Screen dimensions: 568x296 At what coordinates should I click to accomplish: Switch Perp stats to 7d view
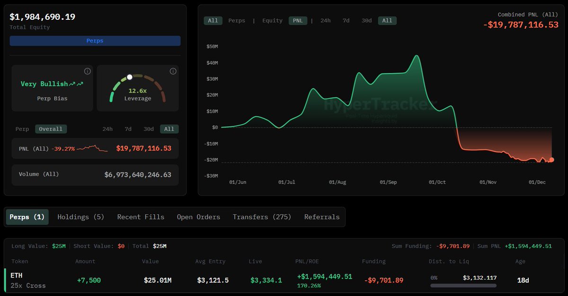pyautogui.click(x=128, y=128)
